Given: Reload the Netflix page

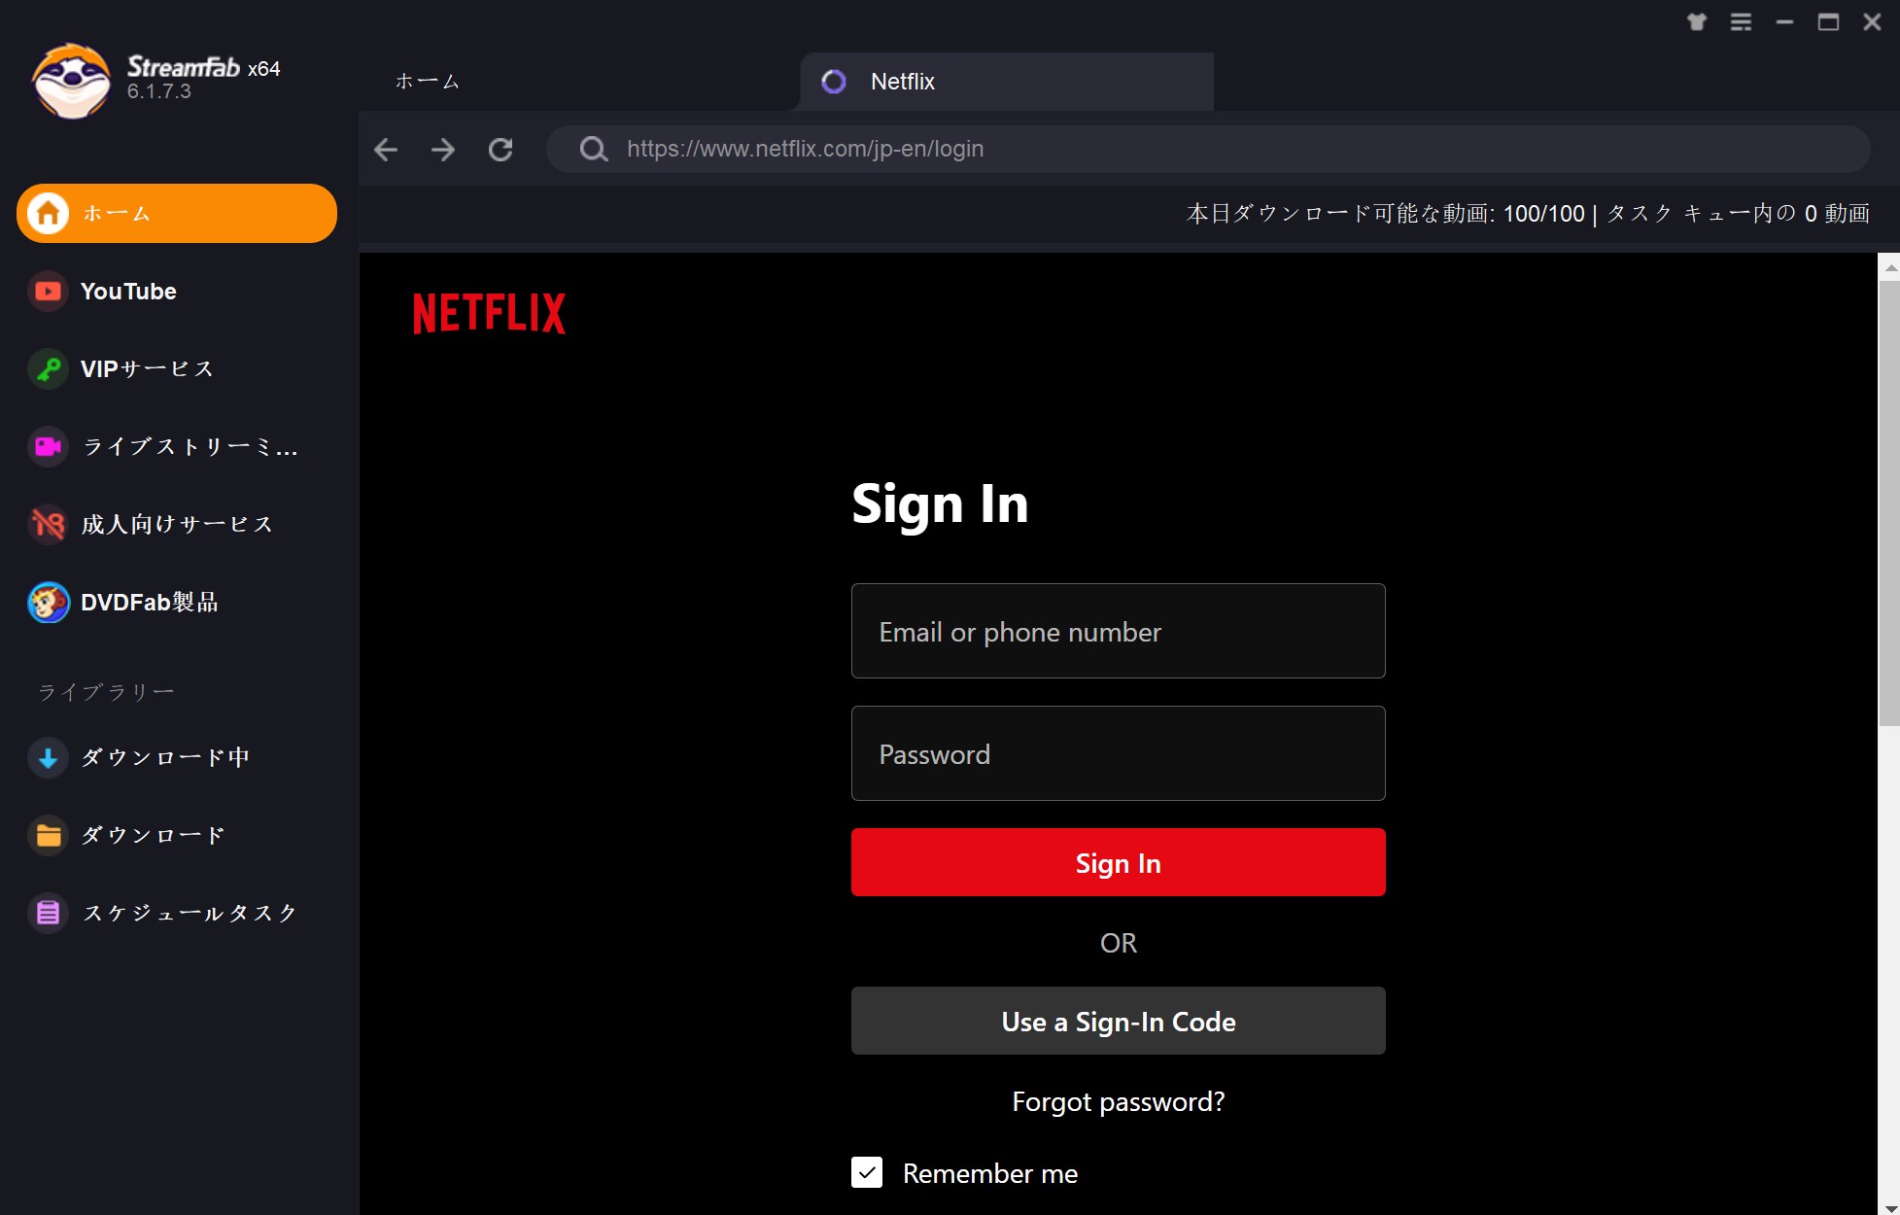Looking at the screenshot, I should (501, 149).
